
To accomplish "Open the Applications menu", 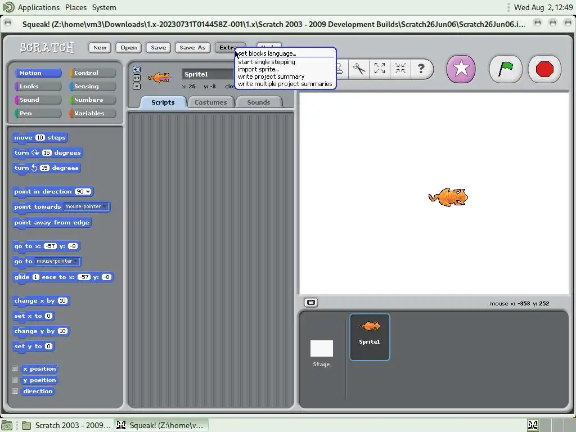I will (38, 7).
